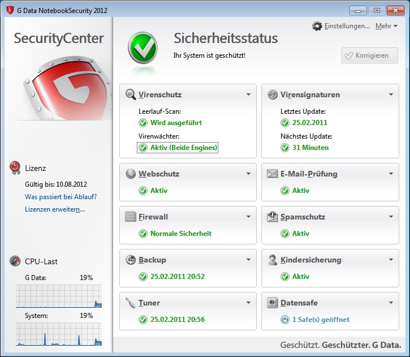Expand the Virensignaturen dropdown arrow
This screenshot has height=357, width=410.
tap(391, 94)
